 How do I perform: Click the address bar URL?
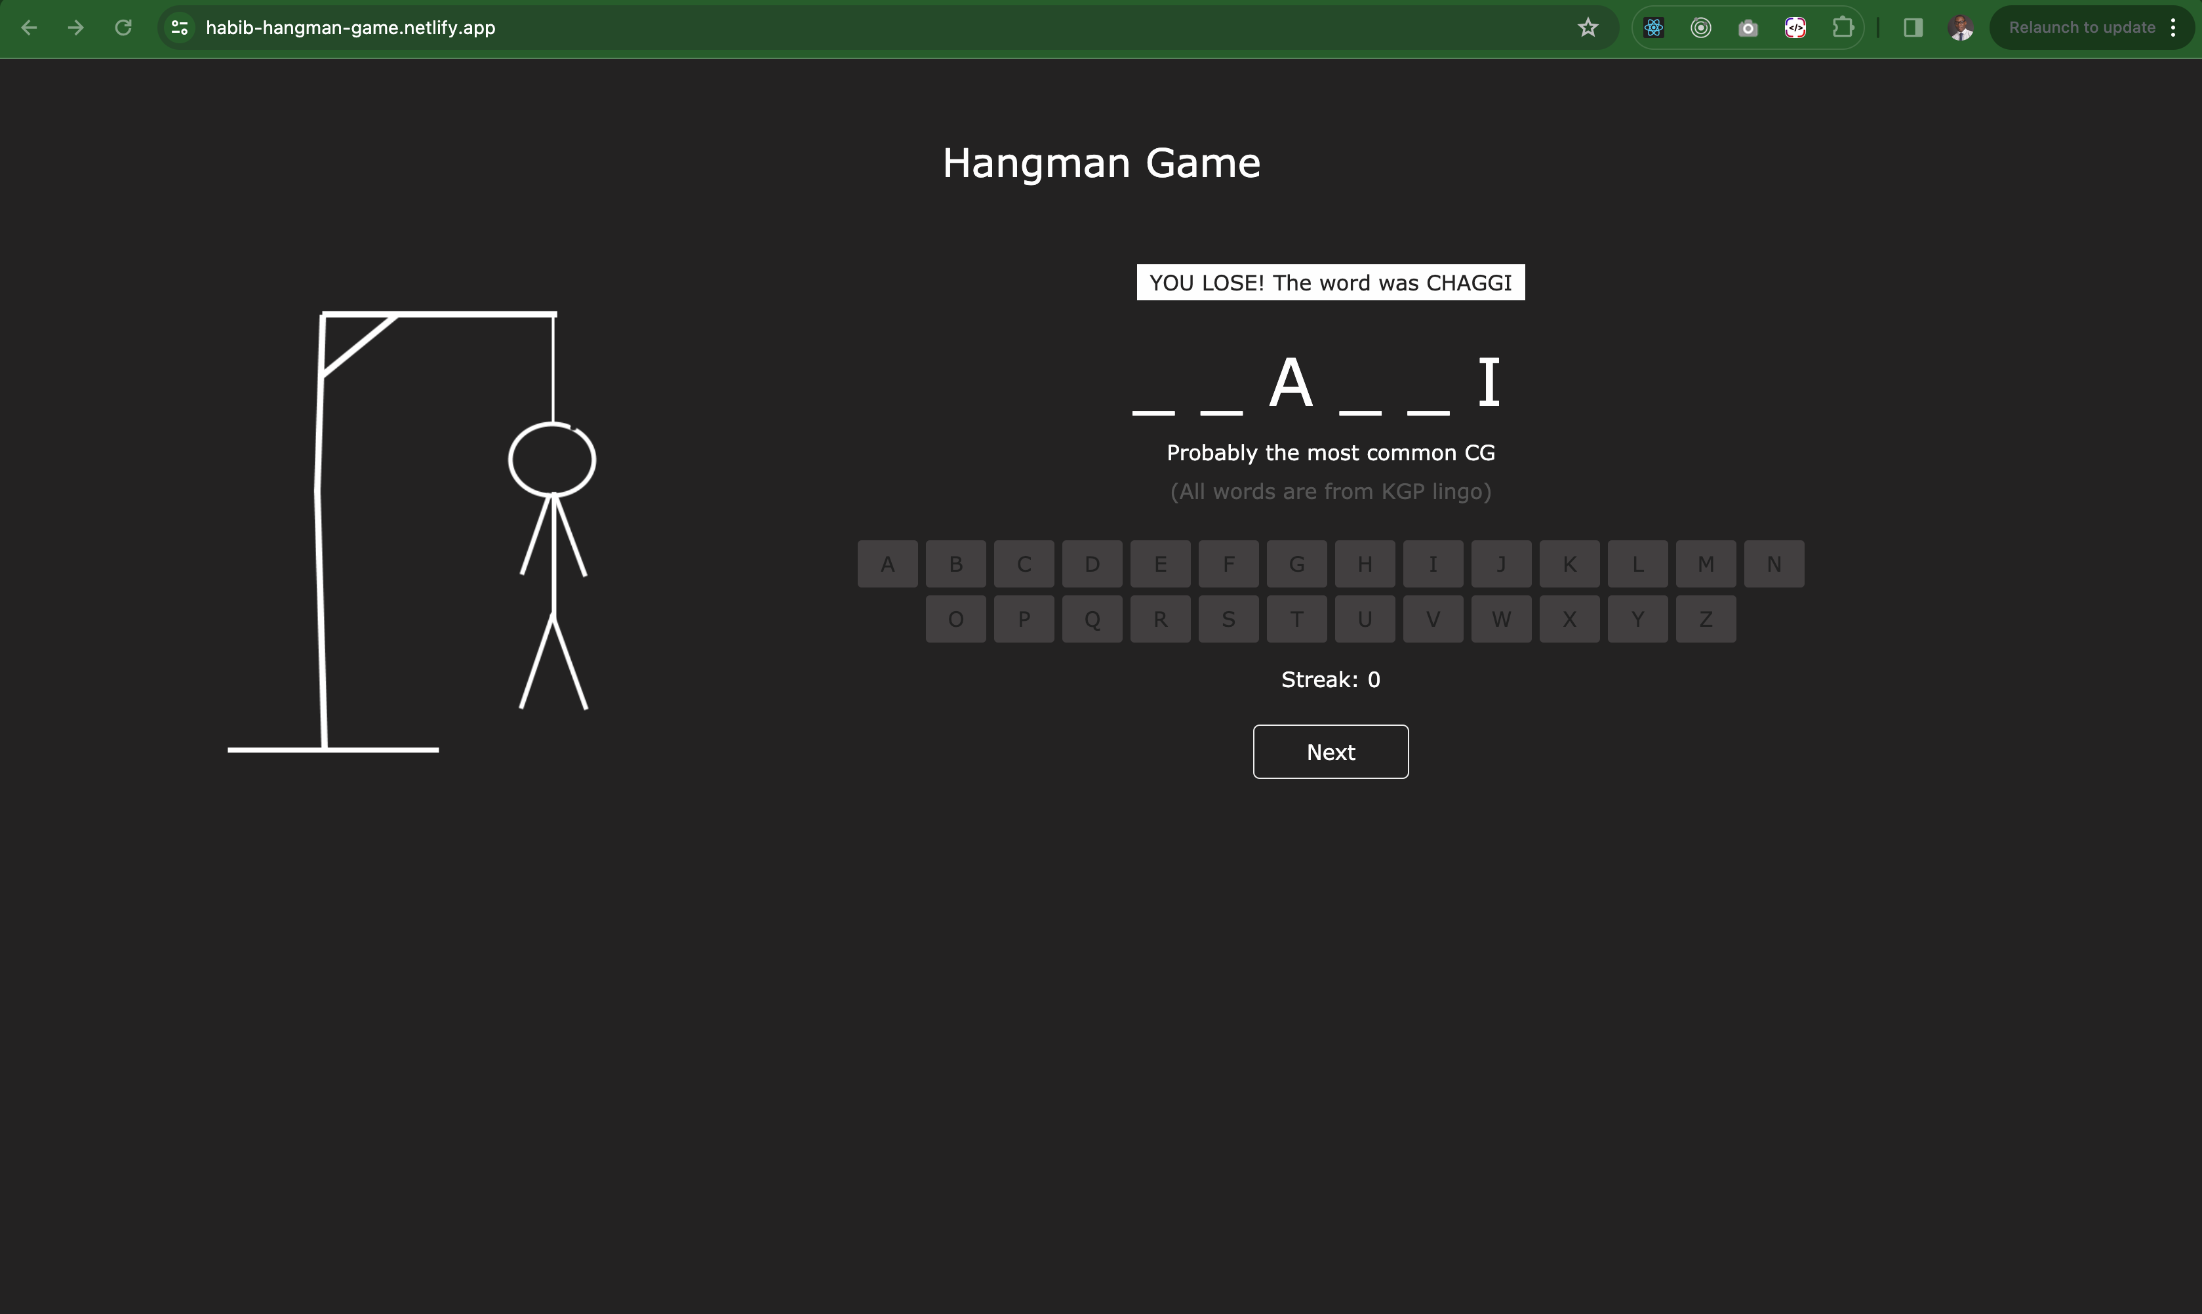351,28
